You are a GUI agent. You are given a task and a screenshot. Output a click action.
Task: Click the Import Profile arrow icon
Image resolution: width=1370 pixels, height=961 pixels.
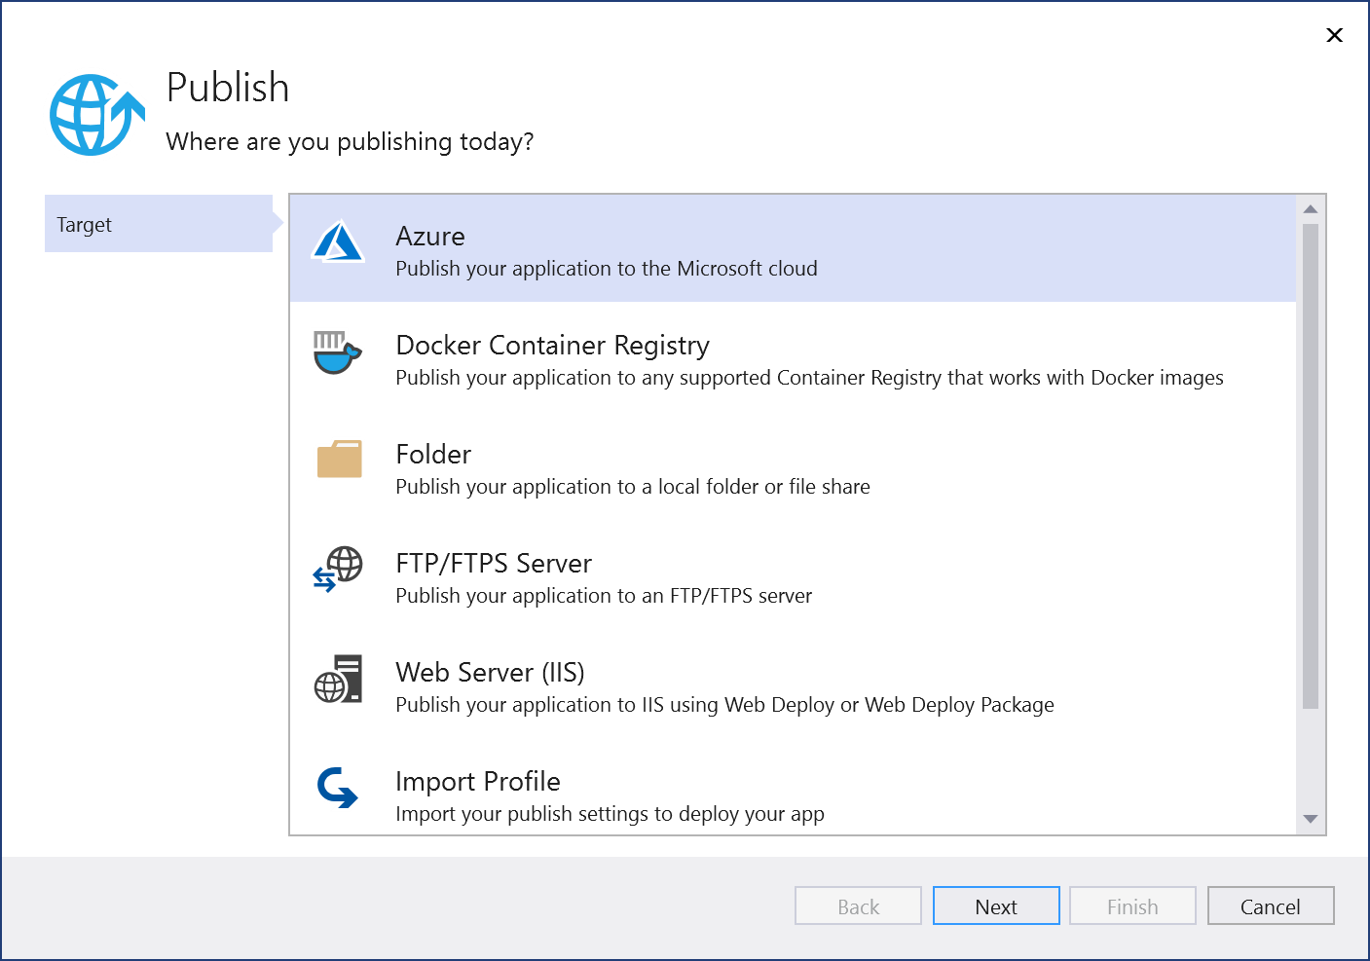[x=338, y=789]
